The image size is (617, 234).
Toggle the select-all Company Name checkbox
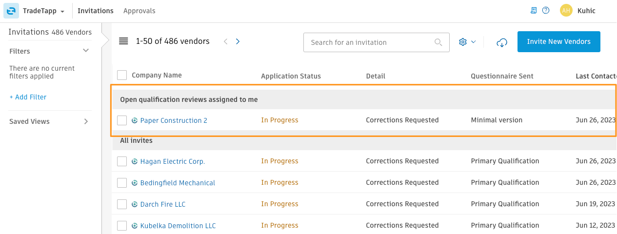point(122,75)
